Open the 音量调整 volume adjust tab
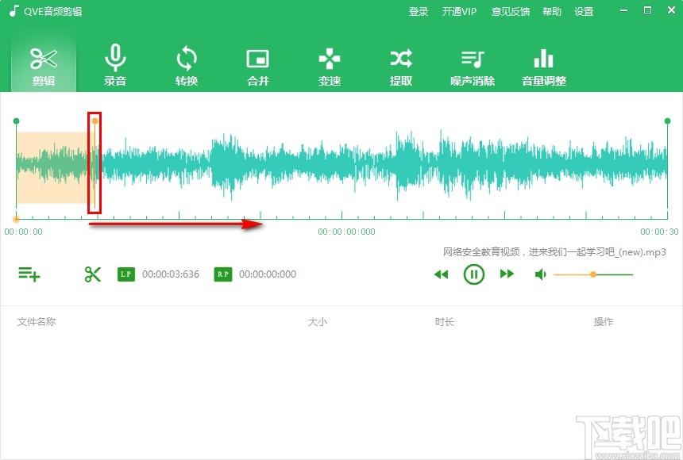 [x=544, y=67]
